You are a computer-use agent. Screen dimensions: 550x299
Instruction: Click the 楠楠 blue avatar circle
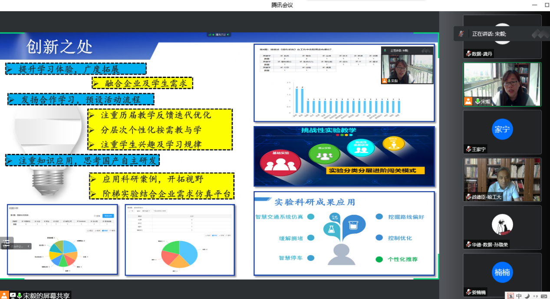click(x=502, y=272)
